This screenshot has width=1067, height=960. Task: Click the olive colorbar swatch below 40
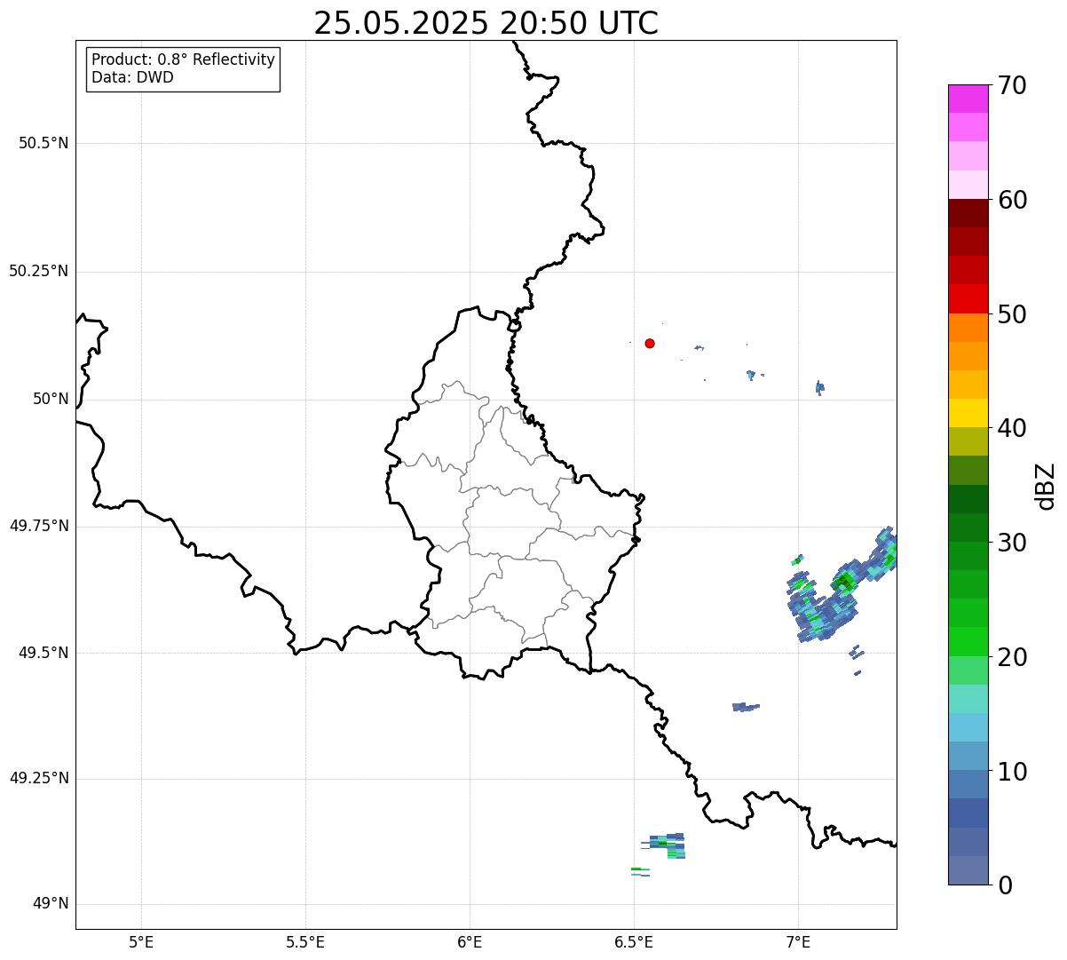click(x=968, y=441)
